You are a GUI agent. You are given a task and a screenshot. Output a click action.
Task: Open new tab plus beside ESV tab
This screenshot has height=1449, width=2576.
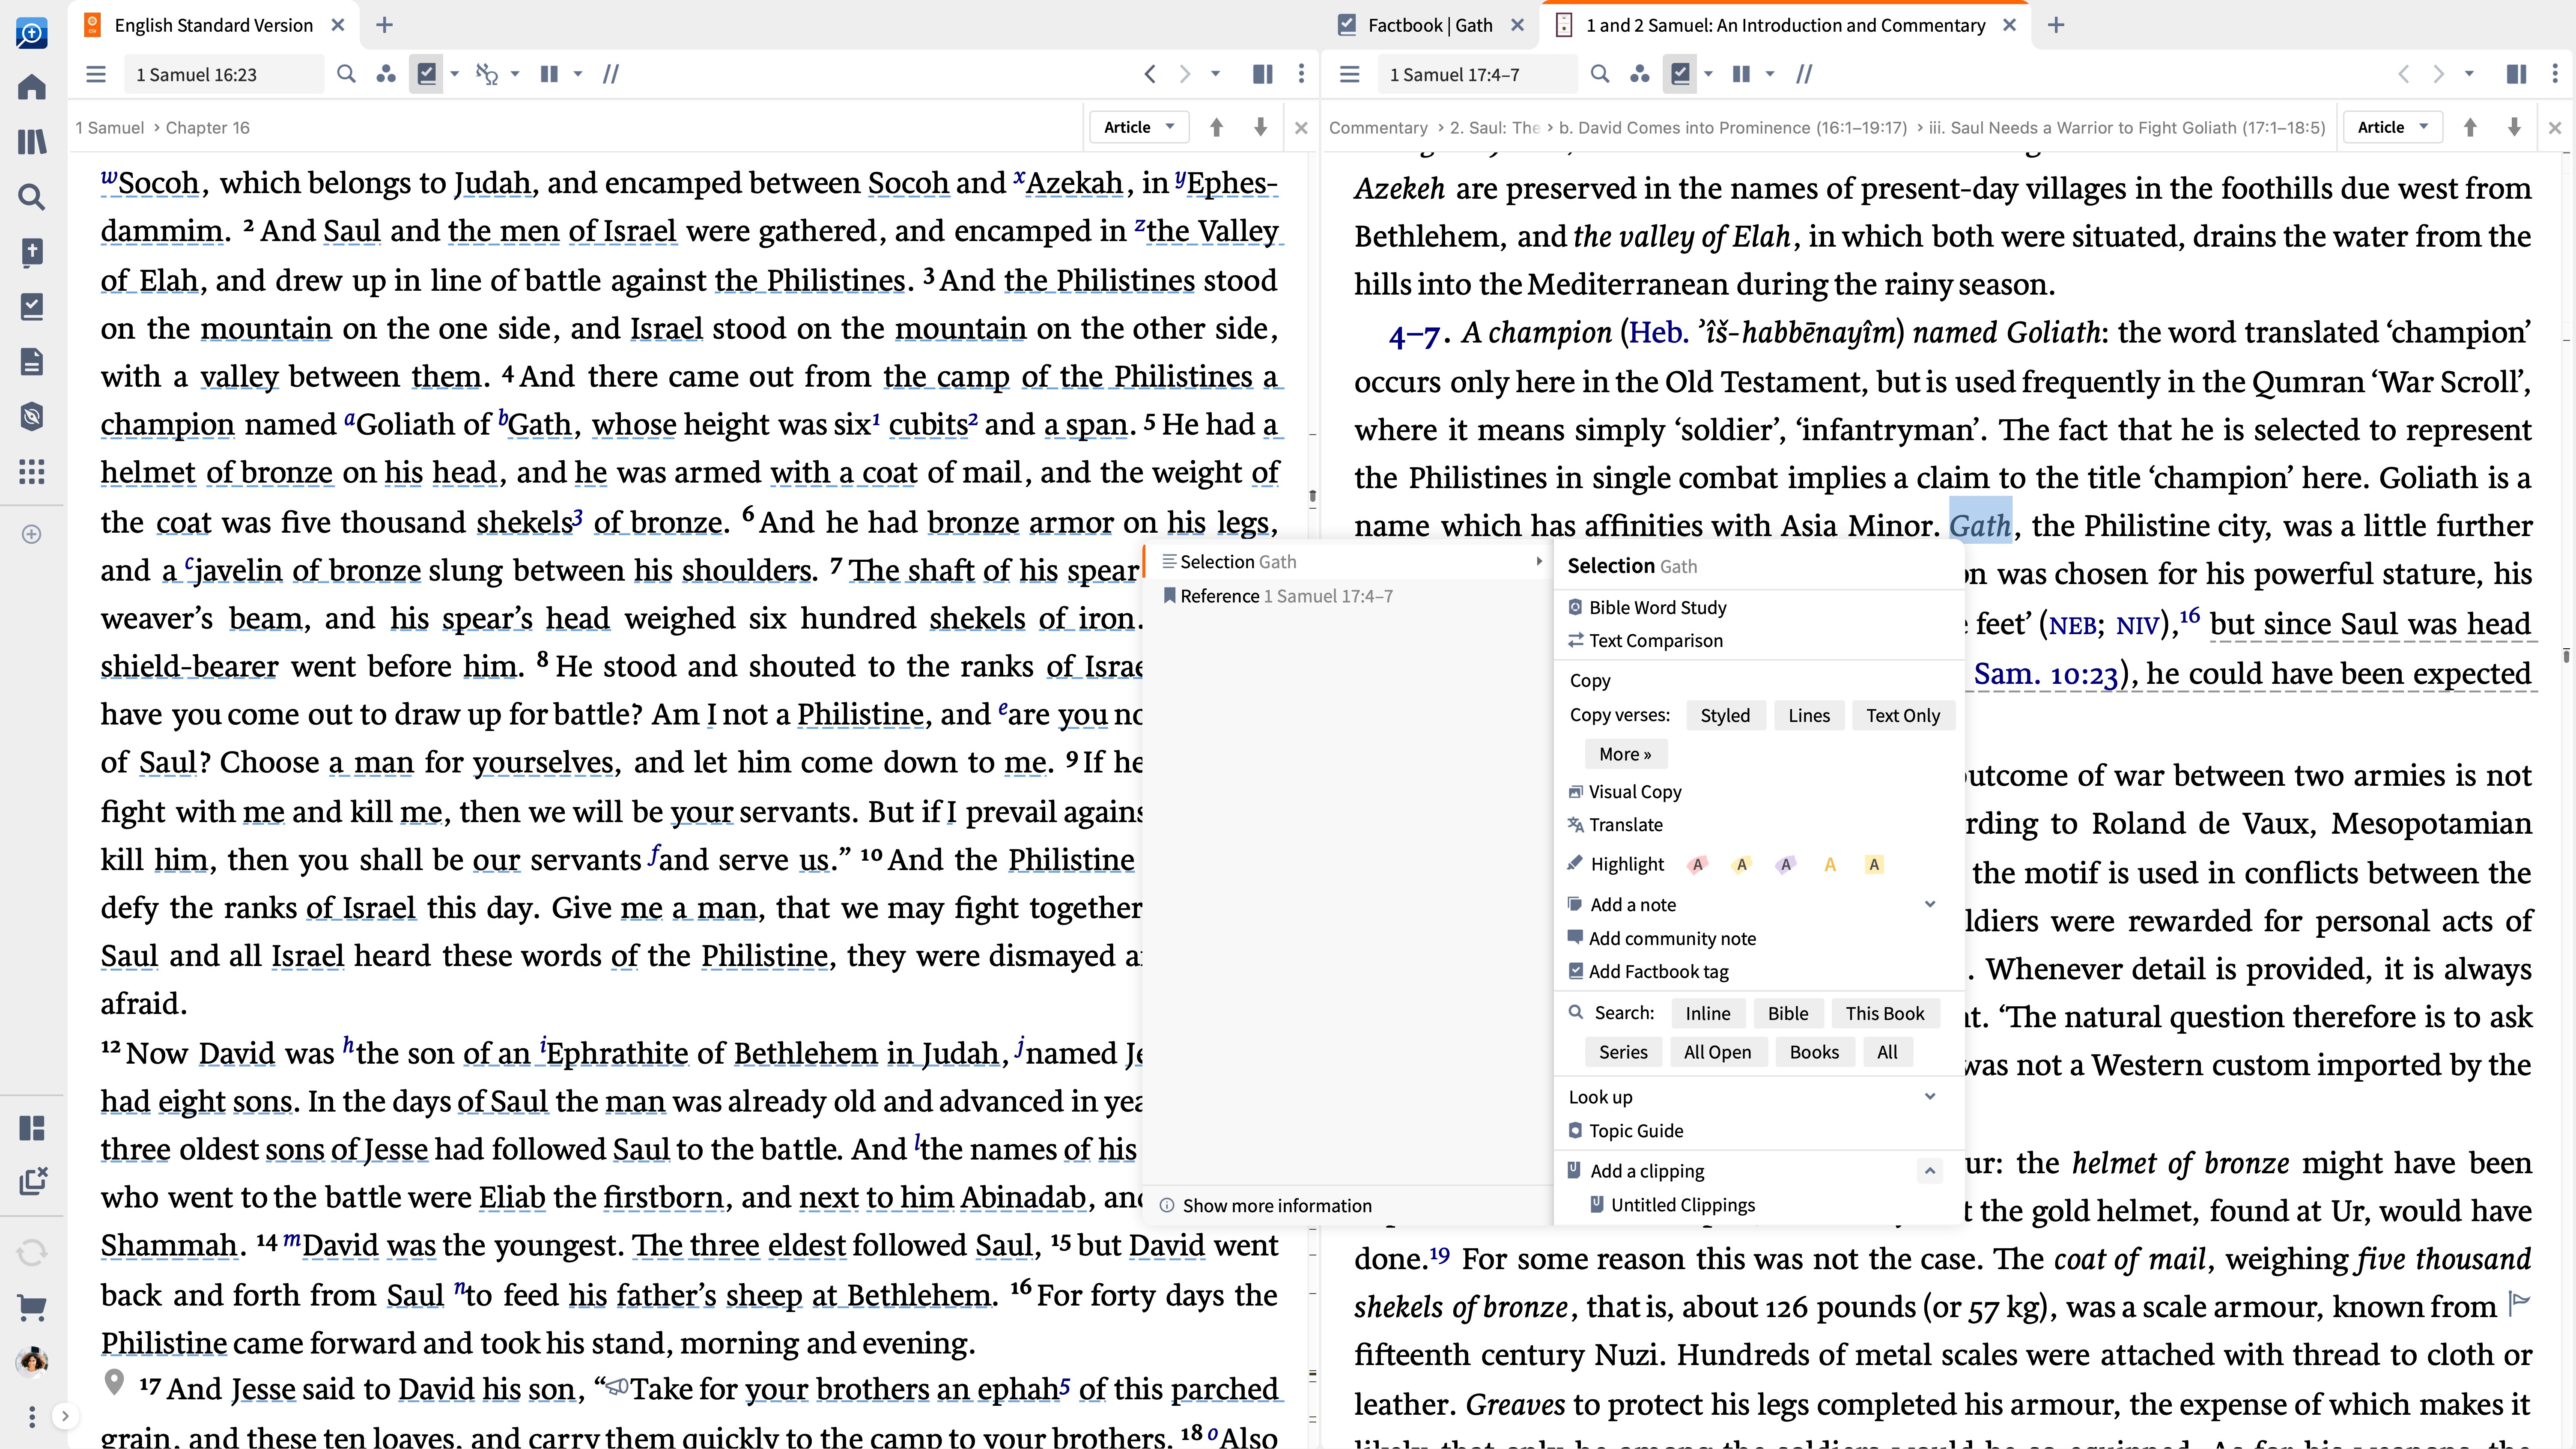[x=384, y=25]
